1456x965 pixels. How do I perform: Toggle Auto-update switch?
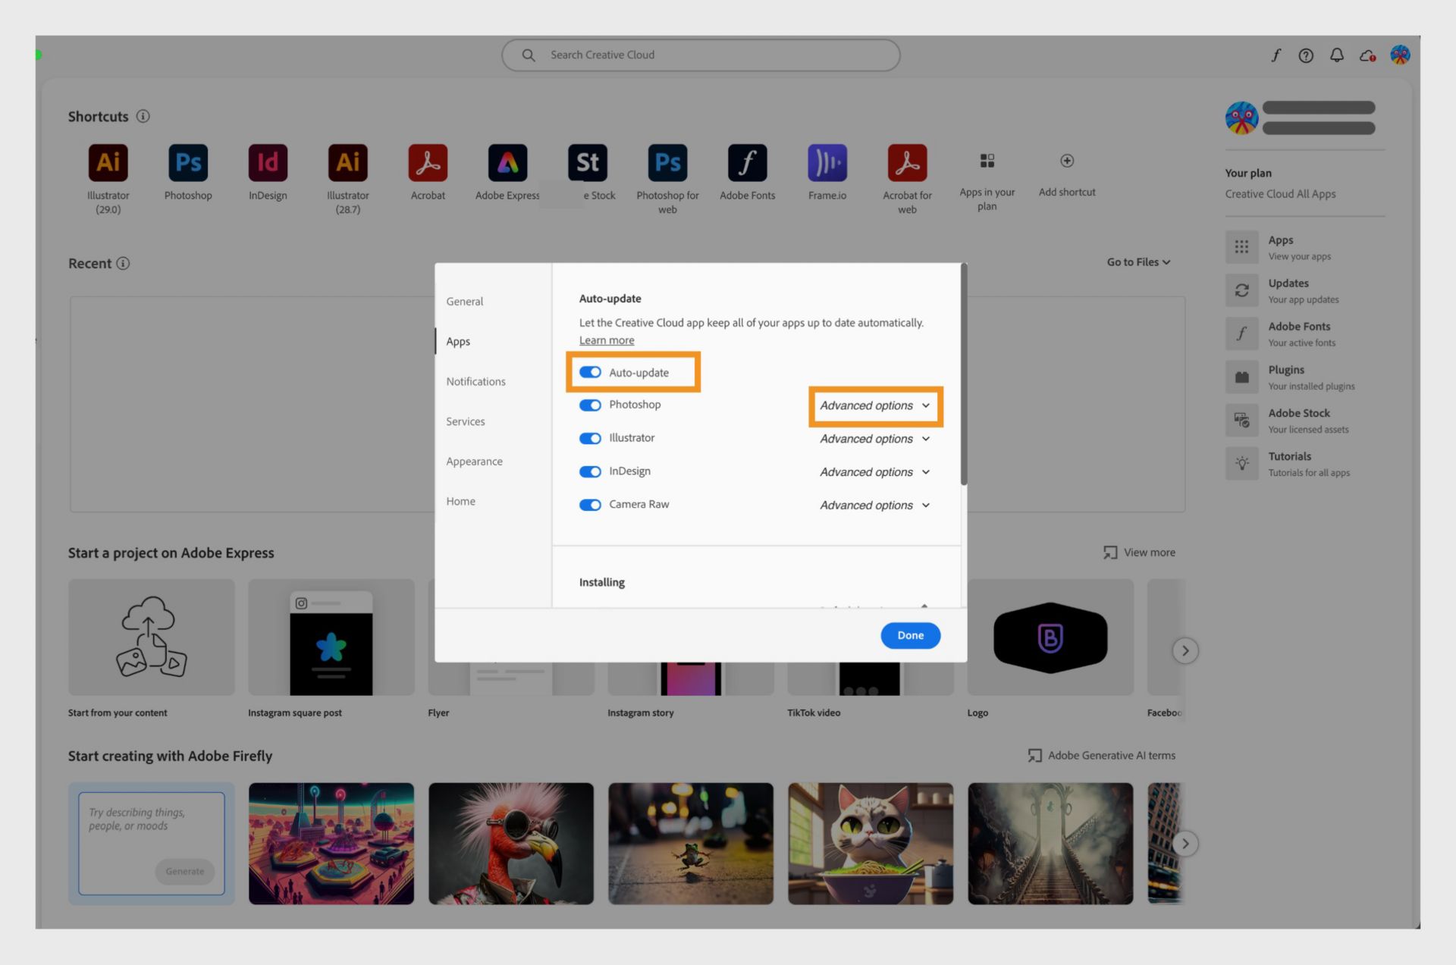(x=590, y=372)
